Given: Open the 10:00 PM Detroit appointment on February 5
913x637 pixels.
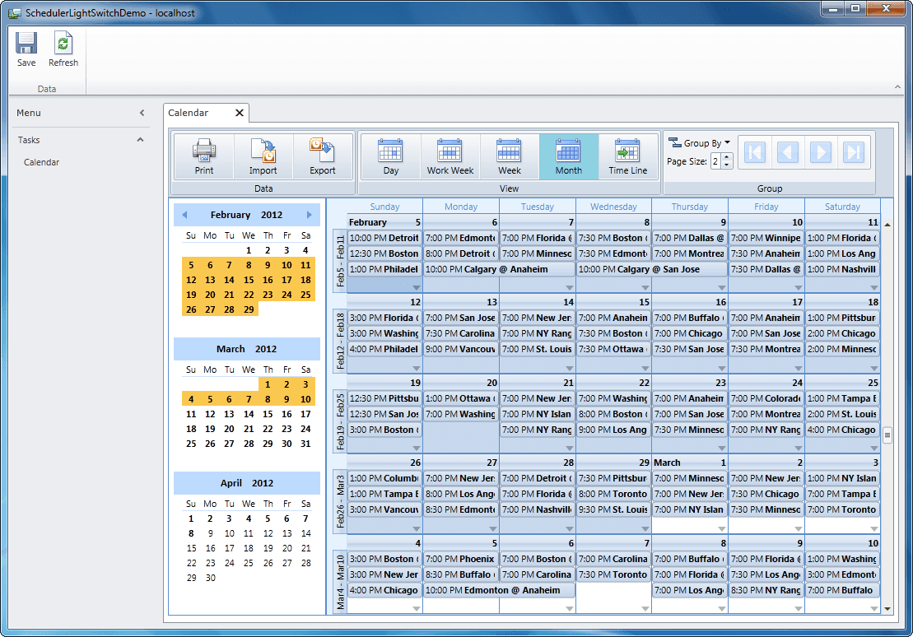Looking at the screenshot, I should point(384,238).
